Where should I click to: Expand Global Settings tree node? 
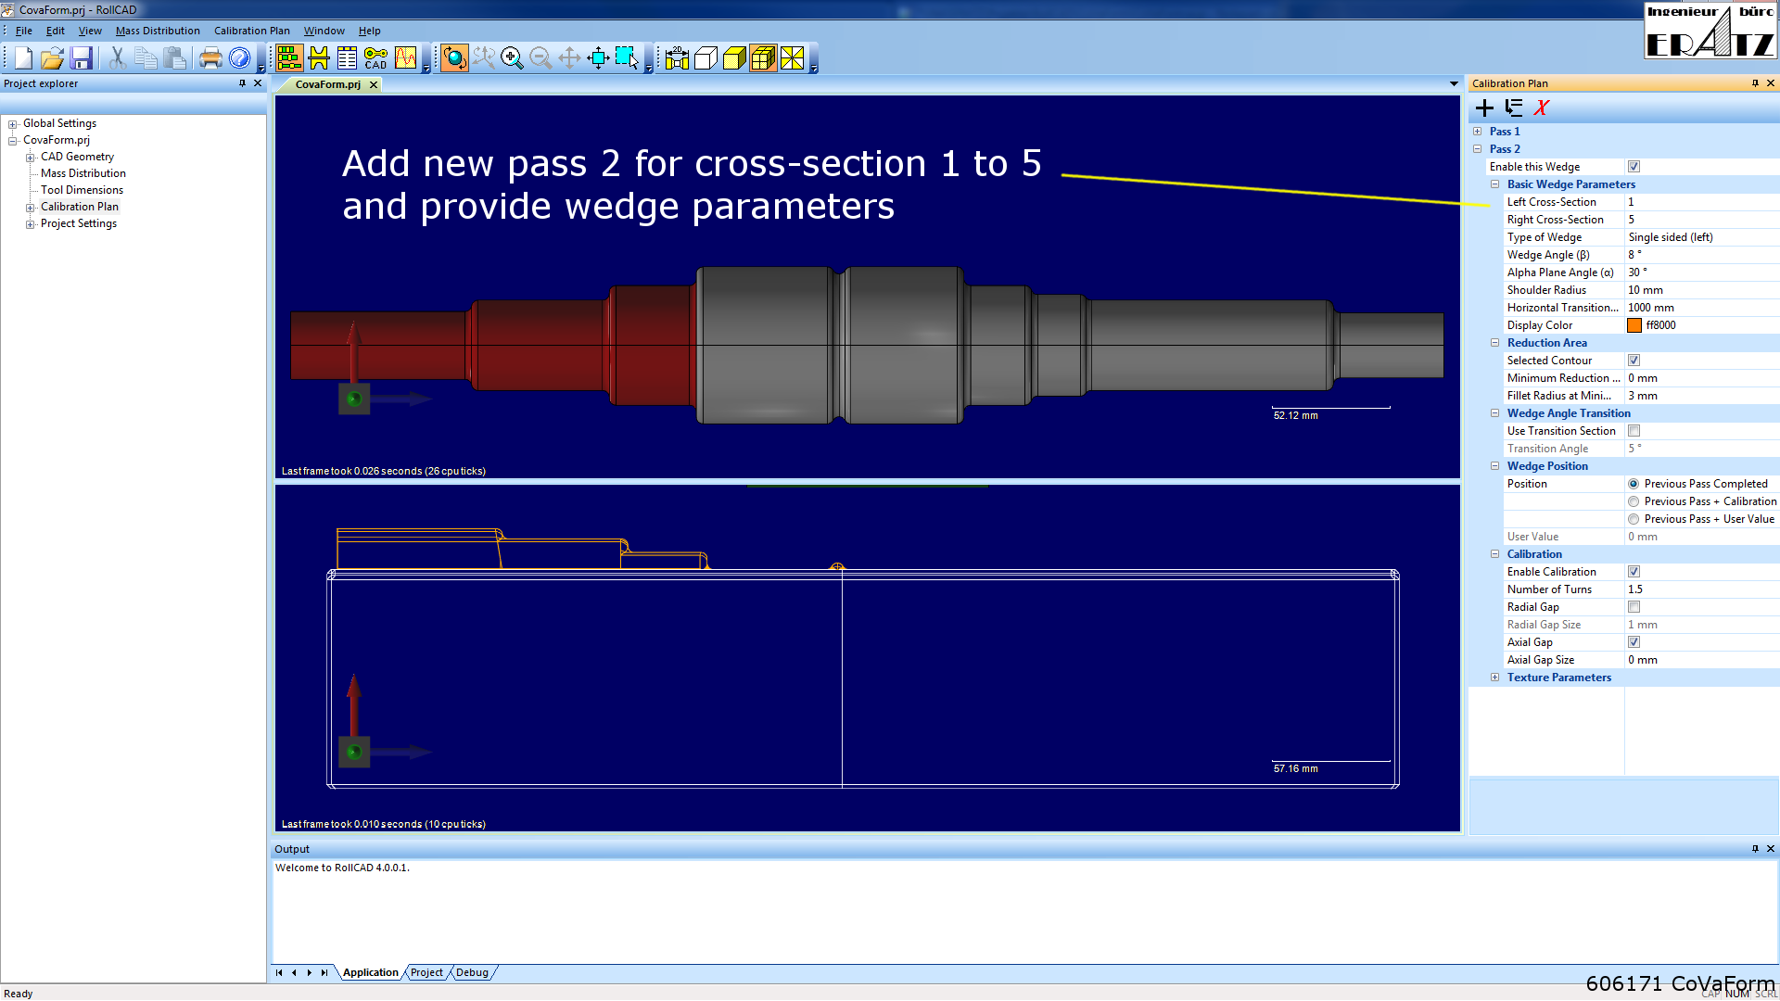click(13, 124)
